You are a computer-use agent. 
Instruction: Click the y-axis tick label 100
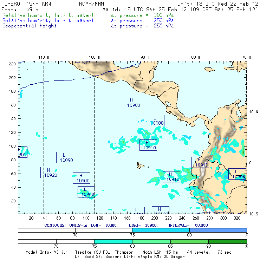pyautogui.click(x=12, y=146)
